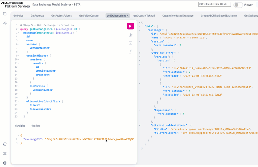The image size is (258, 167).
Task: Toggle the Viewer switch
Action: click(238, 5)
